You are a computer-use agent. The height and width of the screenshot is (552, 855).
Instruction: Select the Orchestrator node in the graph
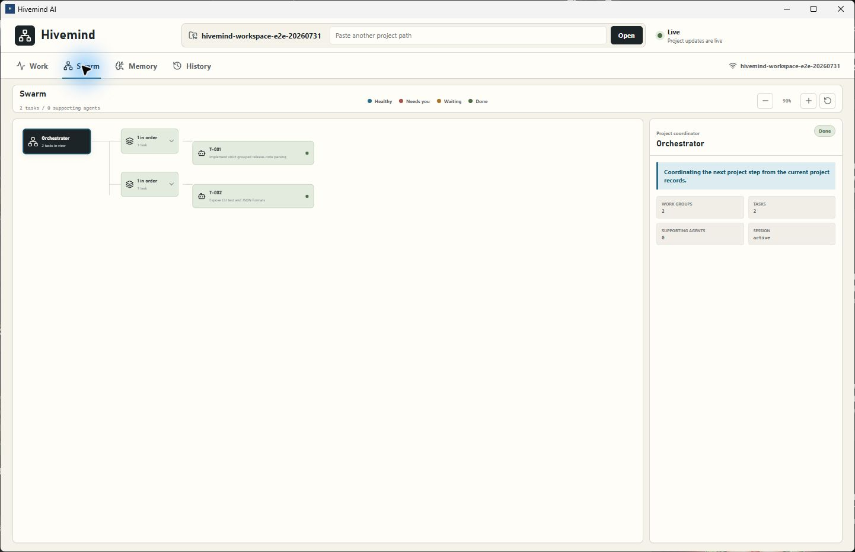[57, 142]
